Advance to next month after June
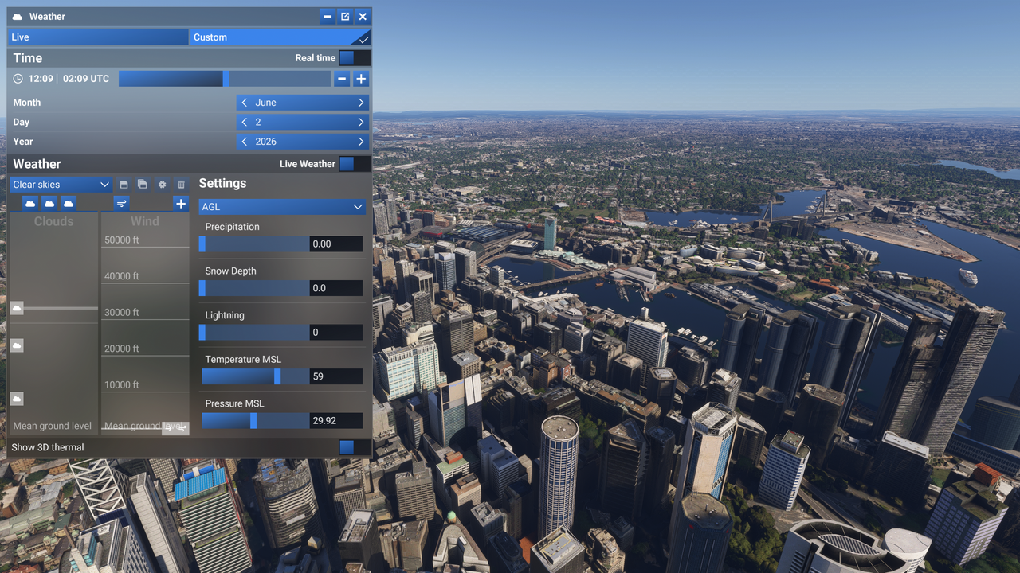 click(x=361, y=103)
